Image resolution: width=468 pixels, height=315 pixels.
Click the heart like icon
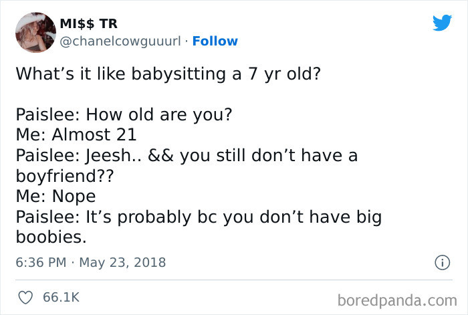(x=25, y=298)
